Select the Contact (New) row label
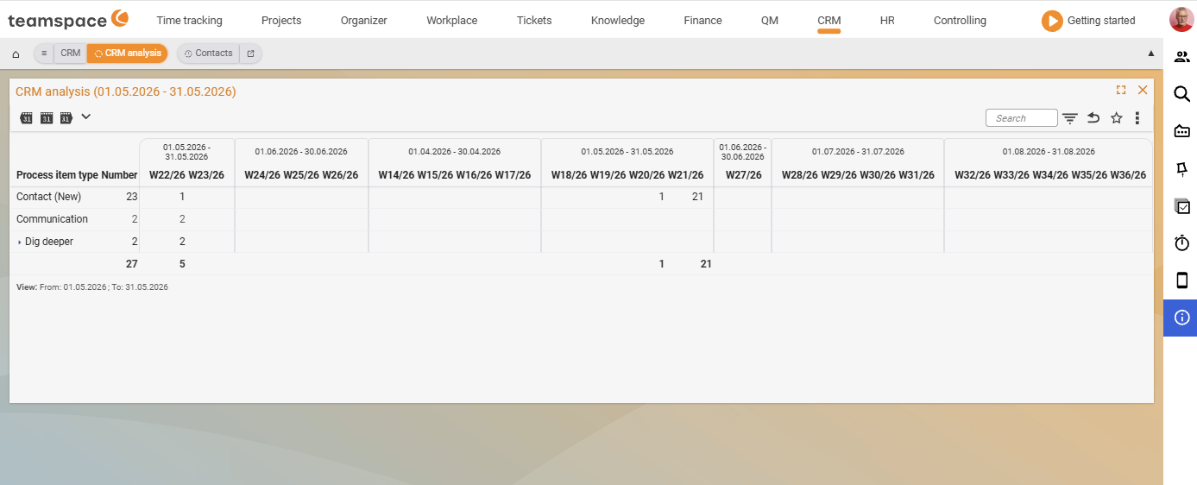The width and height of the screenshot is (1197, 485). (48, 197)
